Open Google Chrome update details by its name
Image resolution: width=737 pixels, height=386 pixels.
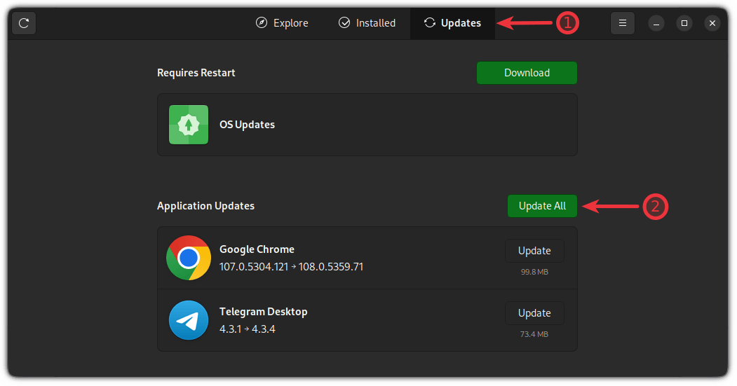pyautogui.click(x=257, y=249)
